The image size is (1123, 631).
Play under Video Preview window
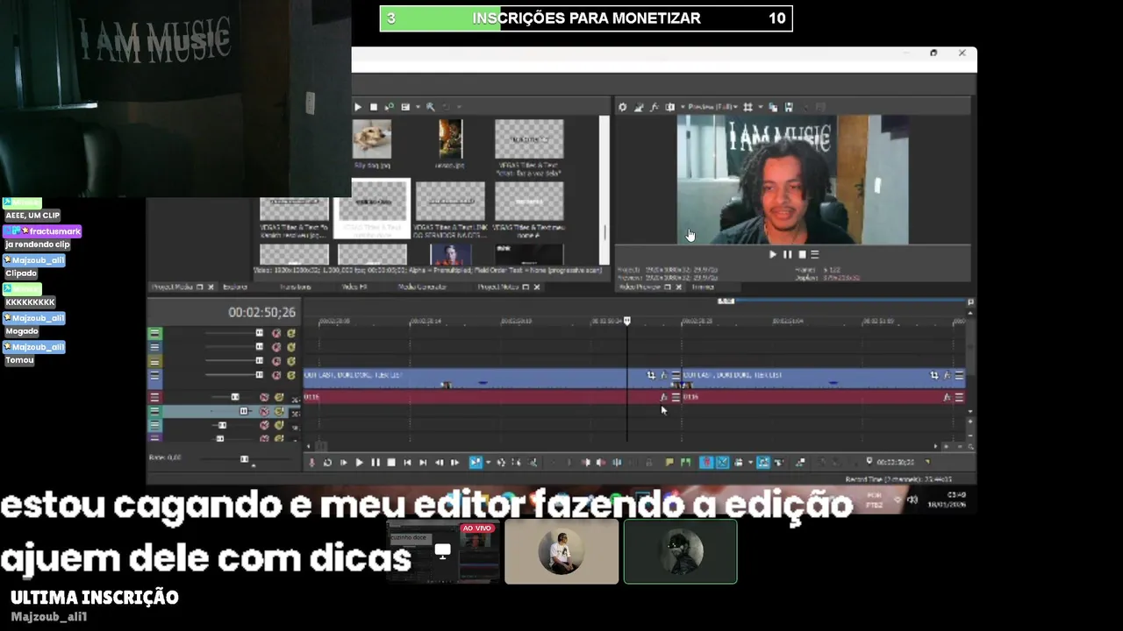point(773,254)
